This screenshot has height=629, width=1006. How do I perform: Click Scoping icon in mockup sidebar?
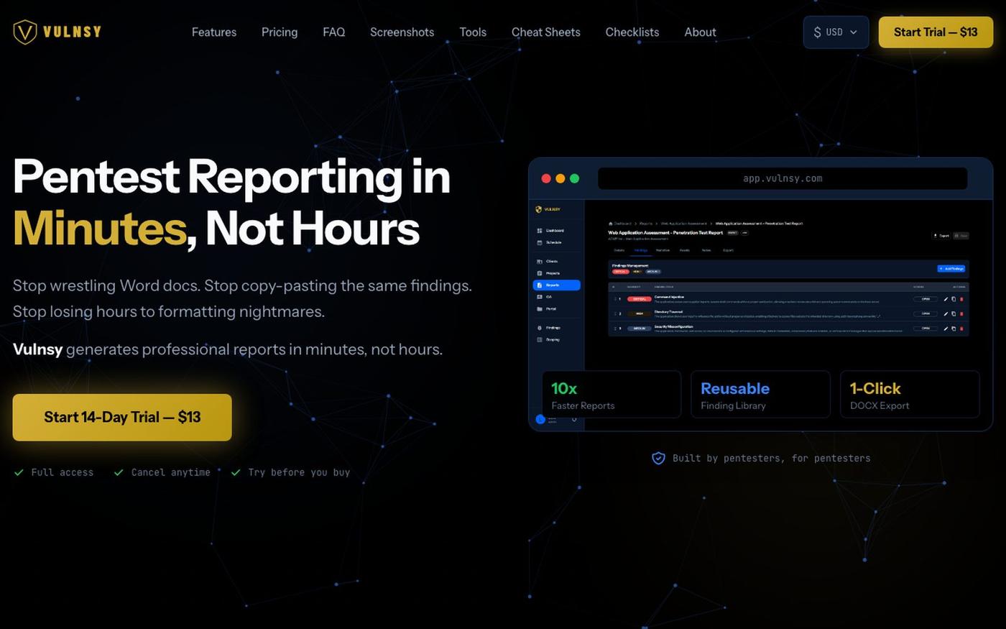(x=540, y=339)
